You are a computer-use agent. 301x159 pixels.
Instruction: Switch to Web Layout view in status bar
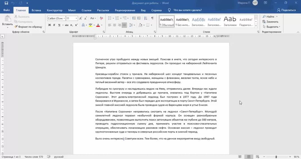click(258, 157)
